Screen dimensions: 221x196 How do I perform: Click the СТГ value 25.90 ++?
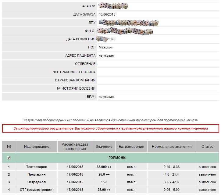(x=103, y=190)
